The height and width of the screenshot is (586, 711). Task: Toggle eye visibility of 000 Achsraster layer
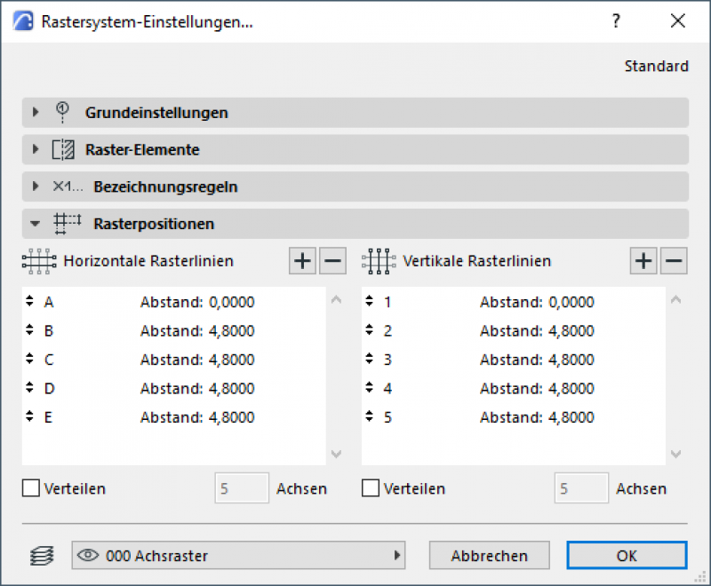87,556
